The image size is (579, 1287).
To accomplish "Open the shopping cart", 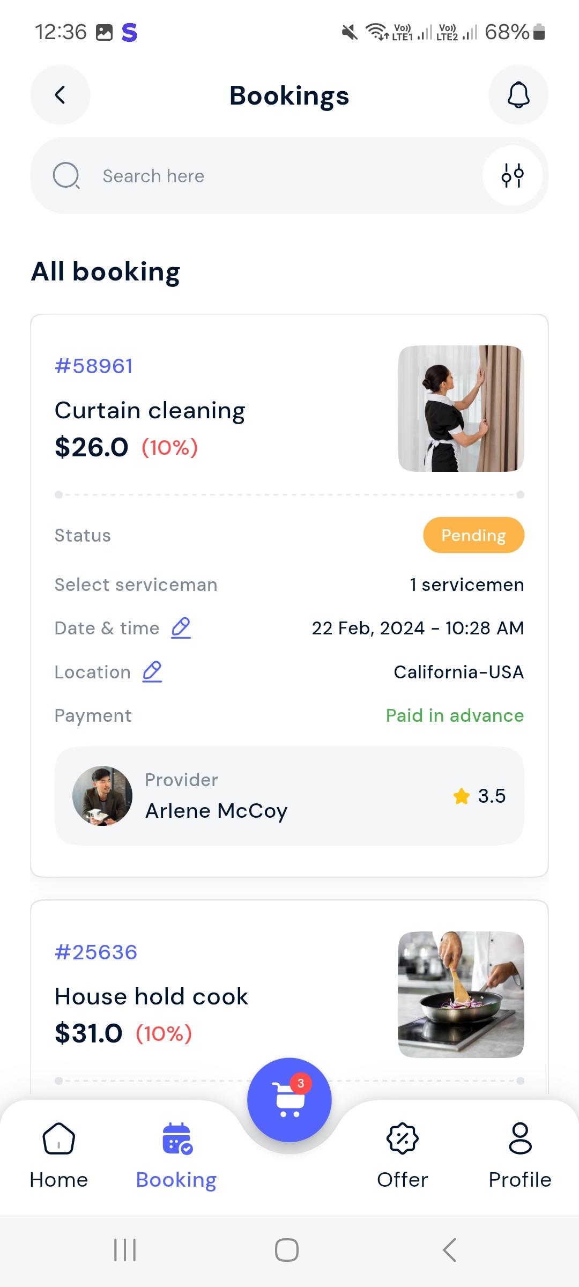I will (289, 1099).
